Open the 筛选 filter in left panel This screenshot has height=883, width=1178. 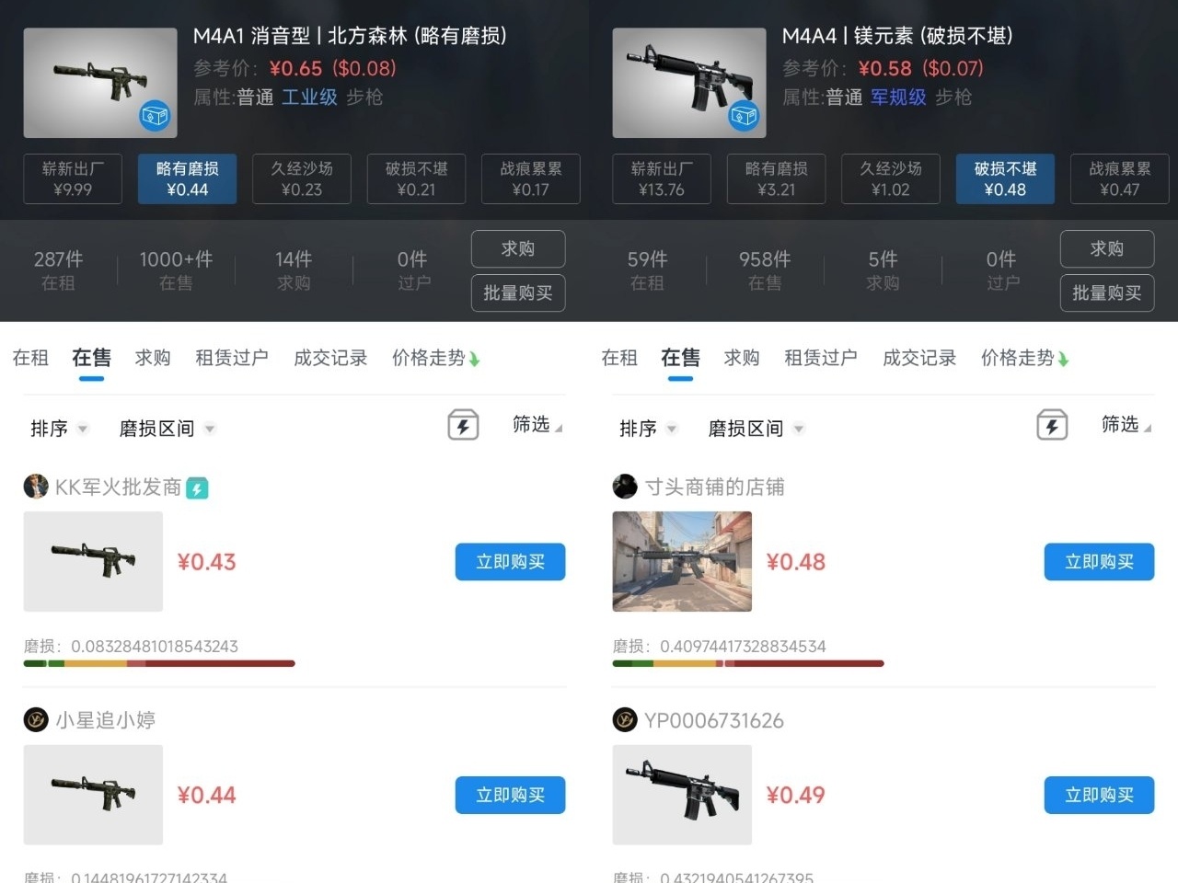click(537, 425)
